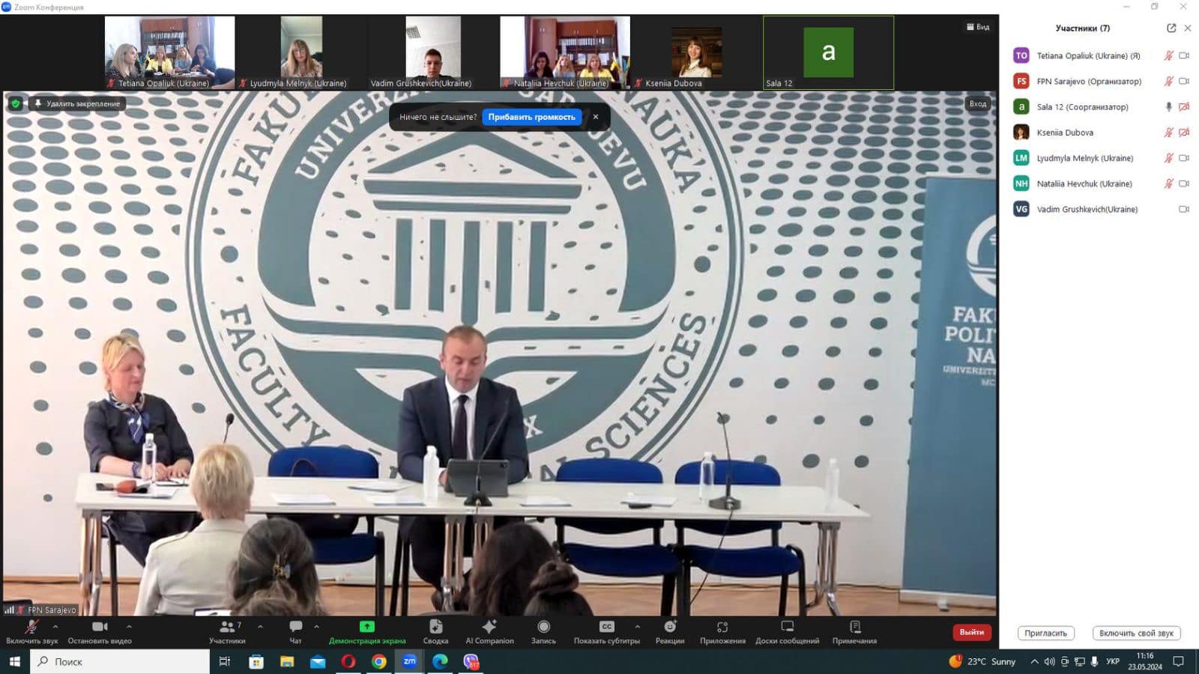1199x674 pixels.
Task: Pop out the participants panel
Action: coord(1171,28)
